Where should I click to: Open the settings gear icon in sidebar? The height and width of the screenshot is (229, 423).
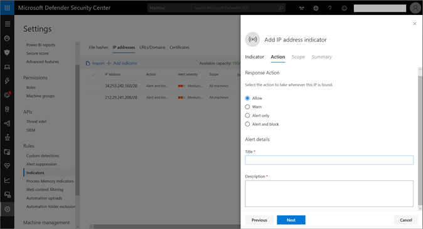click(8, 209)
